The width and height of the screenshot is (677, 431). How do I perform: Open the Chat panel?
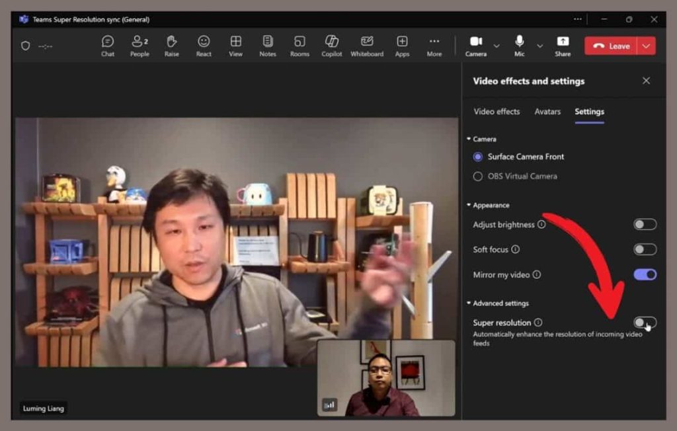point(108,46)
